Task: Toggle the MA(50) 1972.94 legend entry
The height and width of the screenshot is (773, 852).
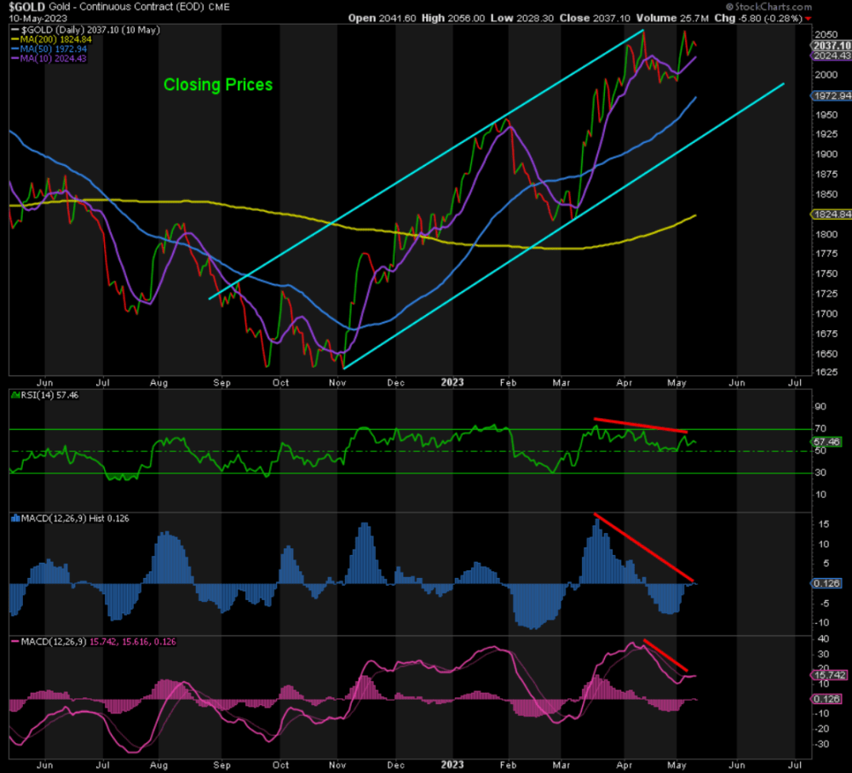Action: tap(53, 49)
